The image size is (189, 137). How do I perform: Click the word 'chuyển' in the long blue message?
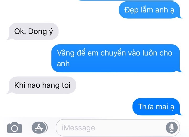(113, 53)
